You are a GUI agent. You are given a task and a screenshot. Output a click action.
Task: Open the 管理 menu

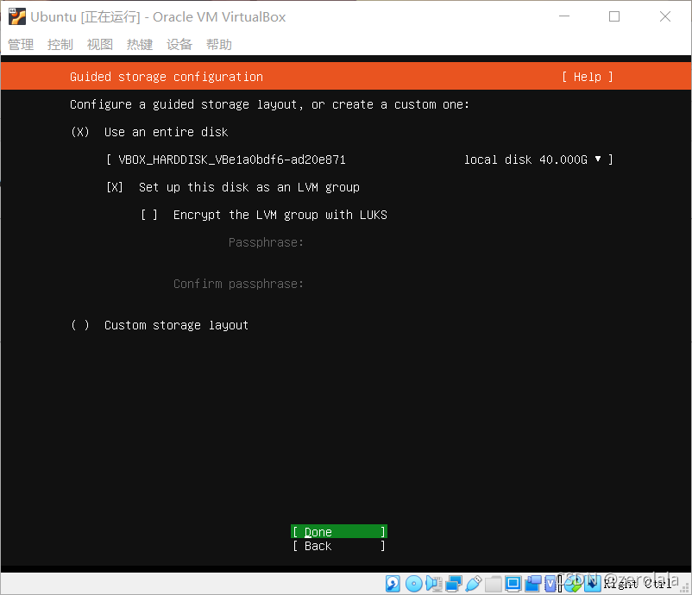coord(21,45)
